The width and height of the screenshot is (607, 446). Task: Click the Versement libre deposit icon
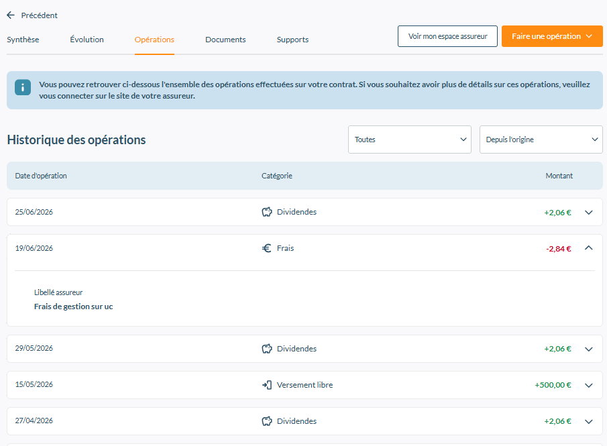(267, 385)
